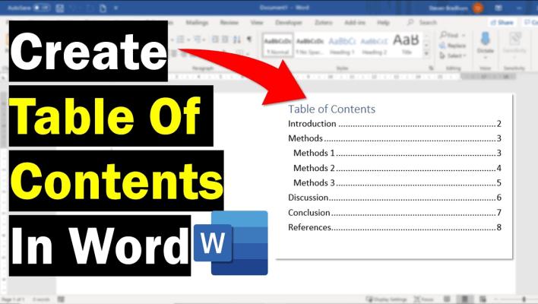538x304 pixels.
Task: Click the Focus mode button
Action: pyautogui.click(x=424, y=299)
